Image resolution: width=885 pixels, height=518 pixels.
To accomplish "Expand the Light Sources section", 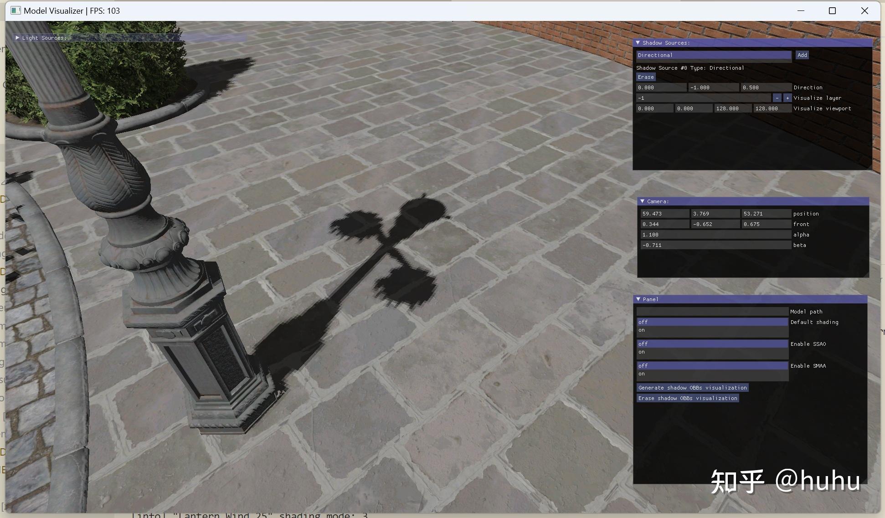I will [17, 38].
